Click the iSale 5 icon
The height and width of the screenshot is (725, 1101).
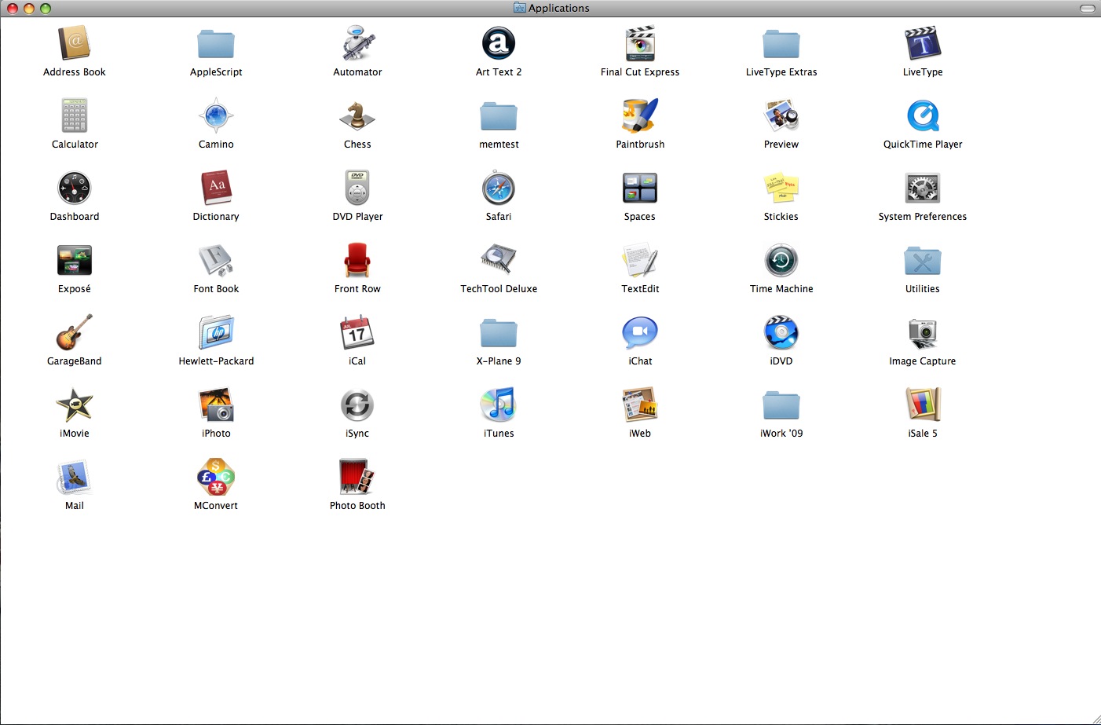pos(923,405)
